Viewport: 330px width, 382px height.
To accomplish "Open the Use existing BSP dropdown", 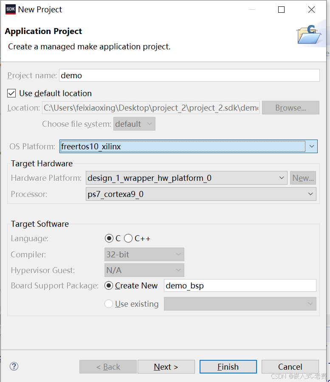I will click(x=240, y=304).
